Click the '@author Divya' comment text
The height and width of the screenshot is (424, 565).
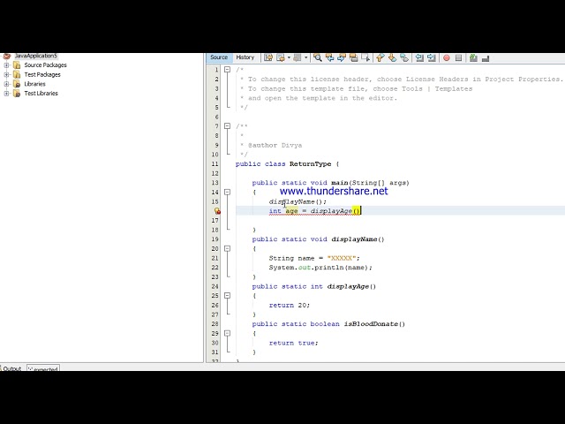275,145
